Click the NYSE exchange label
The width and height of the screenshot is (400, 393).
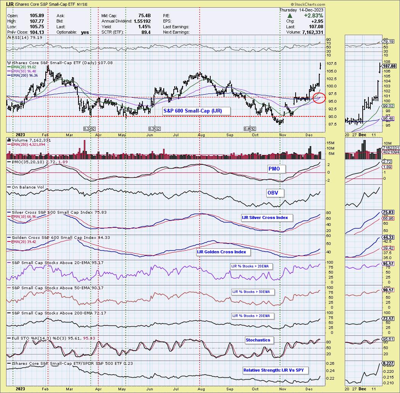point(82,5)
